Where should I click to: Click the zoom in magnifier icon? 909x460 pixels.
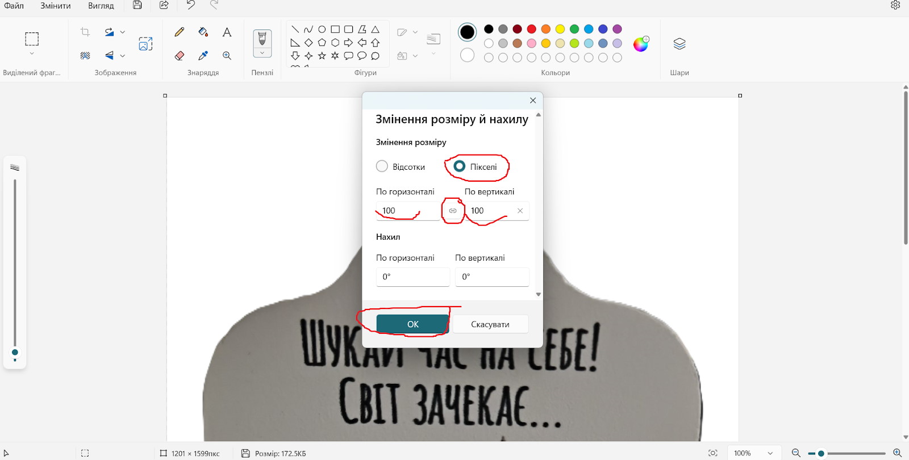click(x=898, y=453)
